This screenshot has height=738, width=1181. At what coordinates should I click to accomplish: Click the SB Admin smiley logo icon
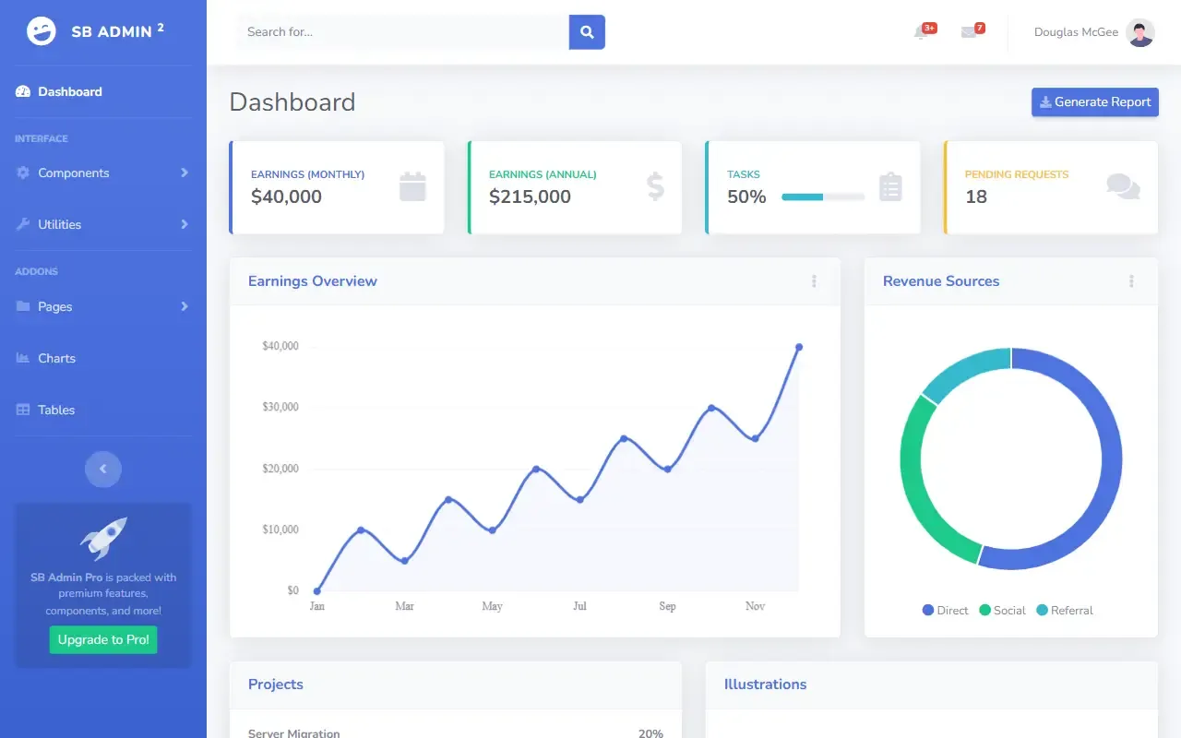tap(42, 31)
